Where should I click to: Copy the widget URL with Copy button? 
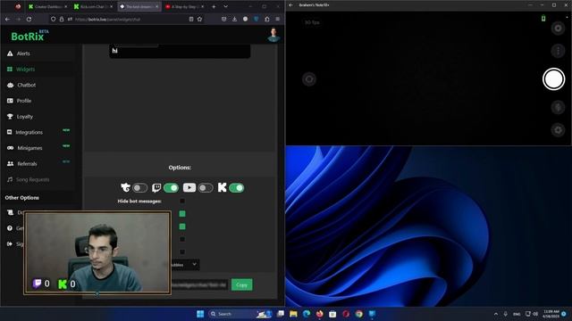241,284
